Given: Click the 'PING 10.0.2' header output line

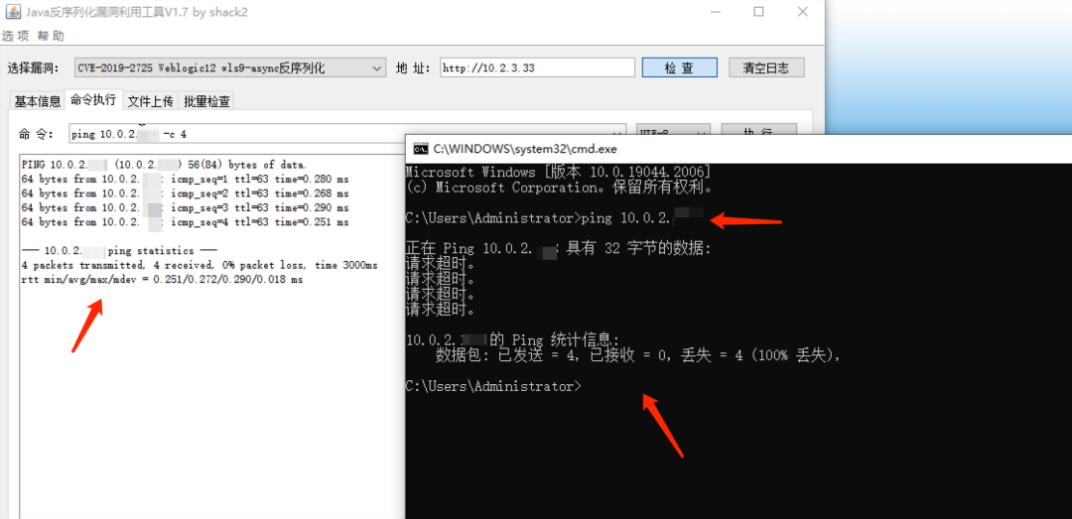Looking at the screenshot, I should (x=165, y=165).
